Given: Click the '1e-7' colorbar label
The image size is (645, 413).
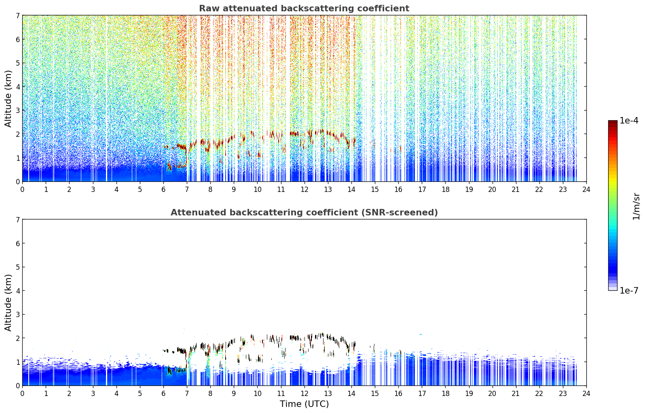Looking at the screenshot, I should click(x=629, y=291).
